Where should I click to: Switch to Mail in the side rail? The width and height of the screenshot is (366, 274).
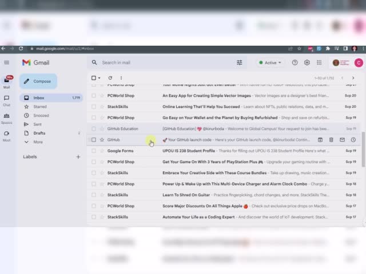(x=6, y=82)
